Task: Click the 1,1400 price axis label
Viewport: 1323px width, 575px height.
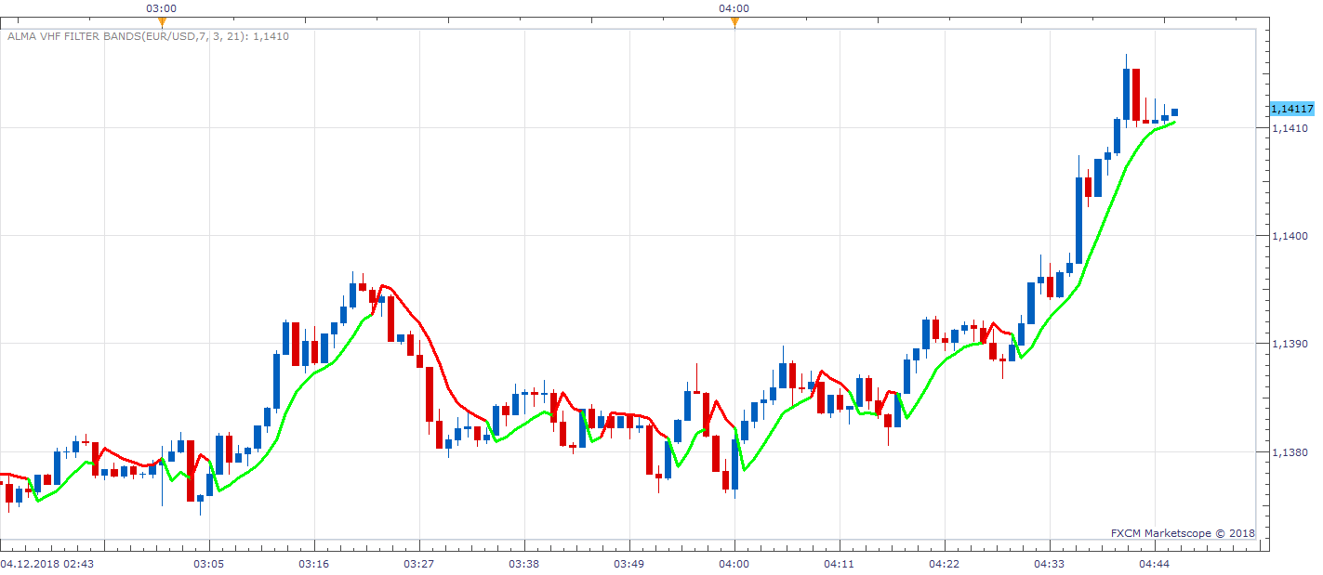Action: point(1289,236)
